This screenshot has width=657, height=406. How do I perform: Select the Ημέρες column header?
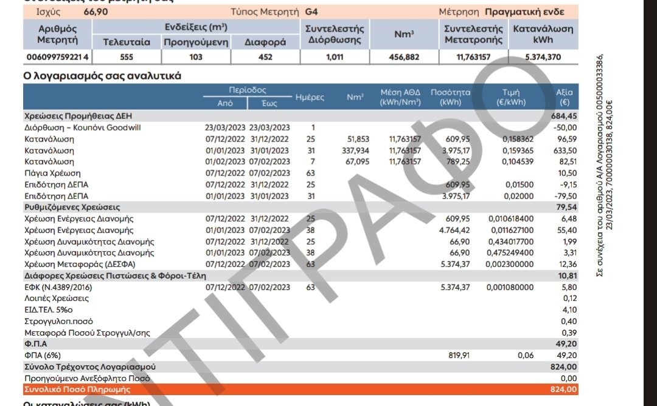click(x=310, y=97)
